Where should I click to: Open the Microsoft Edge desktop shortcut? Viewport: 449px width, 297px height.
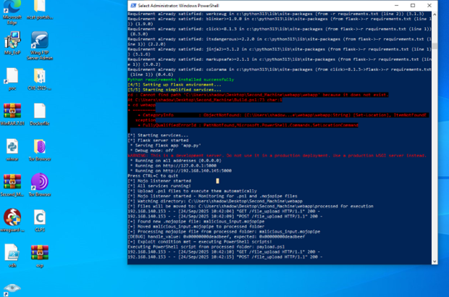click(x=12, y=9)
